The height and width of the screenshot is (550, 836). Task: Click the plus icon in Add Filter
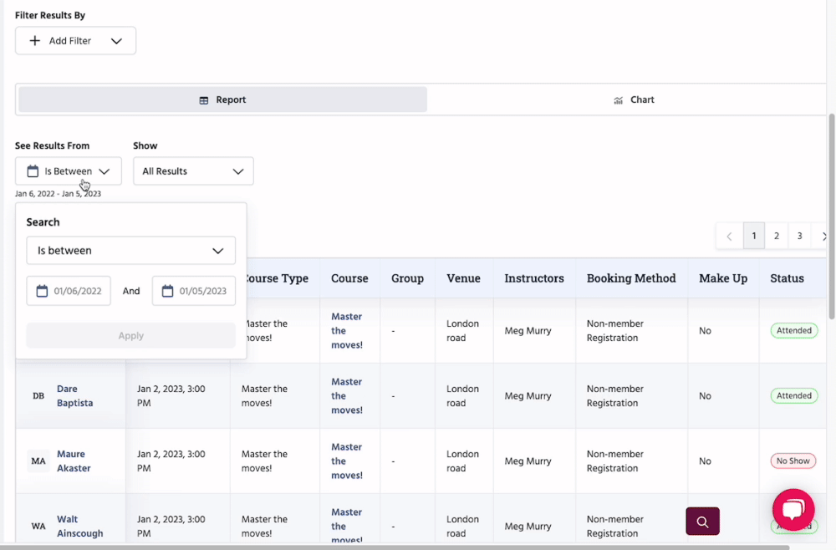click(x=34, y=41)
